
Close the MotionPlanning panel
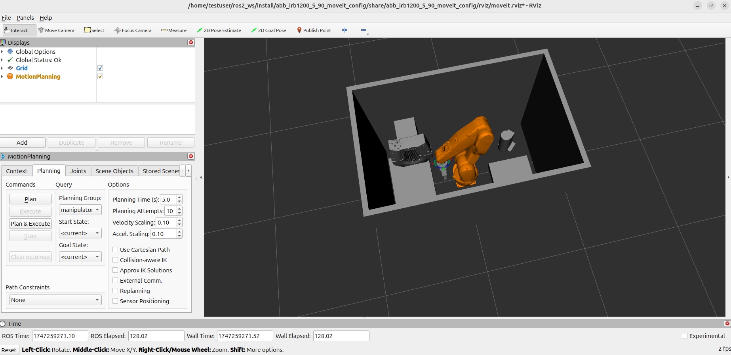click(x=191, y=156)
